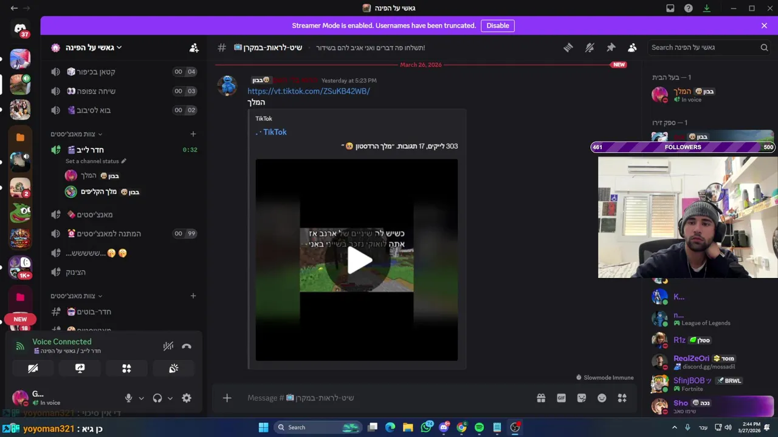Click Set a channel status

click(96, 161)
